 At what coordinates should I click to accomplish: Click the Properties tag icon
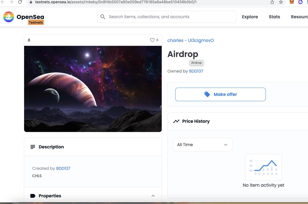tap(33, 196)
